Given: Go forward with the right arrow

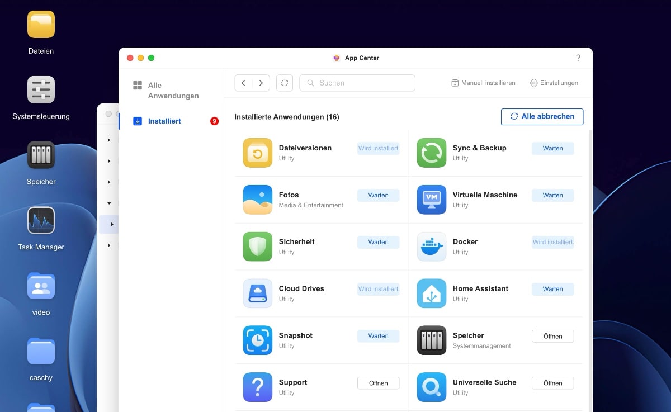Looking at the screenshot, I should point(261,83).
